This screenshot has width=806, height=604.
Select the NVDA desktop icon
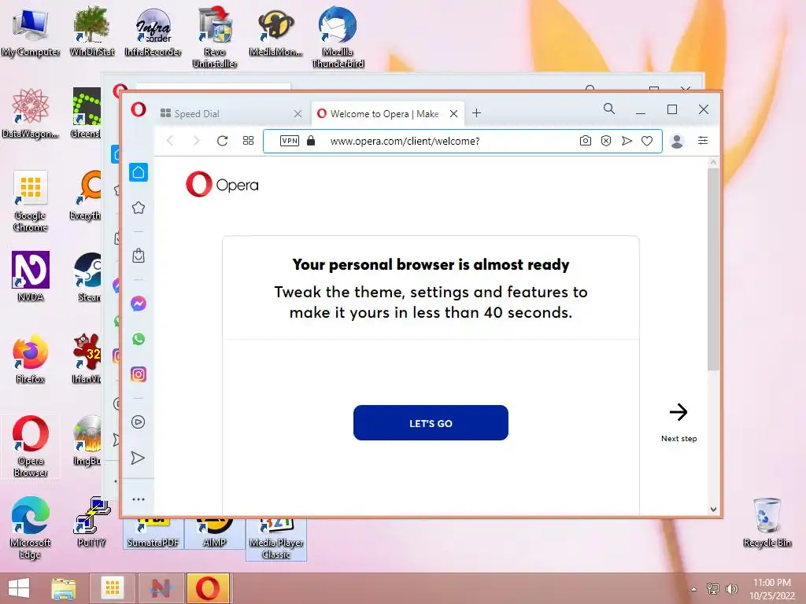tap(31, 276)
